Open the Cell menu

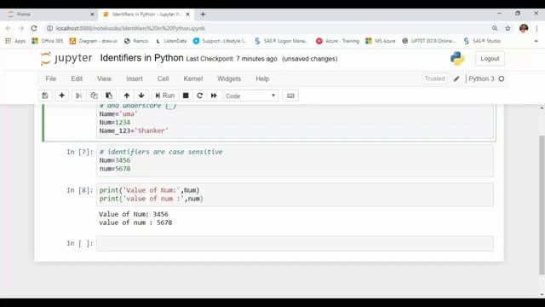coord(163,78)
